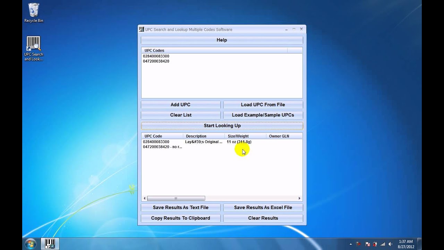Open the network signal tray icon
Image resolution: width=444 pixels, height=250 pixels.
click(x=383, y=244)
